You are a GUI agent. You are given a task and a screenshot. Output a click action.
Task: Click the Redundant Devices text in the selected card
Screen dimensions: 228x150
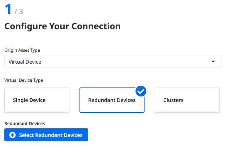112,100
